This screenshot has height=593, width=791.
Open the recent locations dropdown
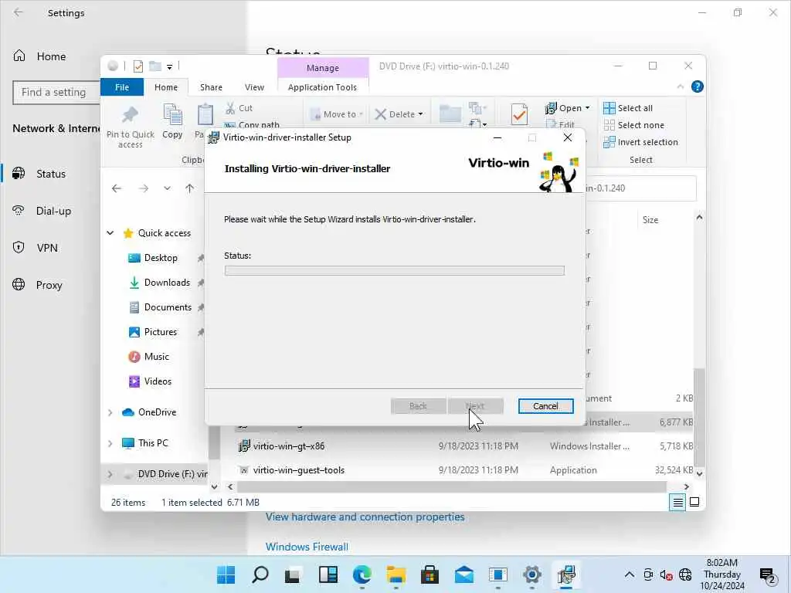click(167, 188)
